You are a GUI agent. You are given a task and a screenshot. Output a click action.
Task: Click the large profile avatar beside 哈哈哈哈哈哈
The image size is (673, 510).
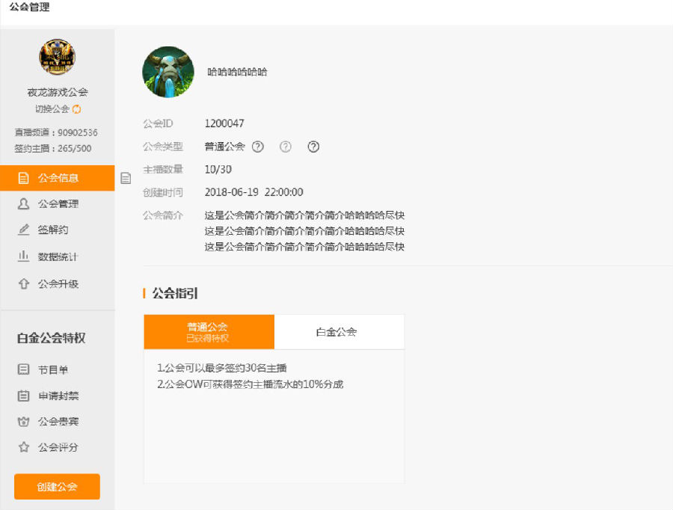tap(168, 72)
